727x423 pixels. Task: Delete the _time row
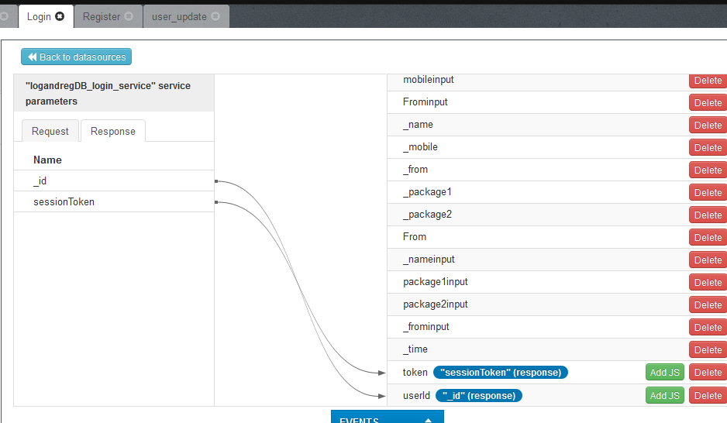(x=707, y=350)
